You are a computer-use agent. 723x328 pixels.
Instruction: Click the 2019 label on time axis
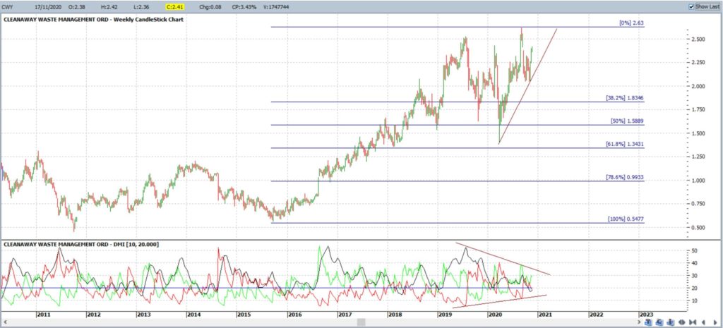tap(445, 314)
